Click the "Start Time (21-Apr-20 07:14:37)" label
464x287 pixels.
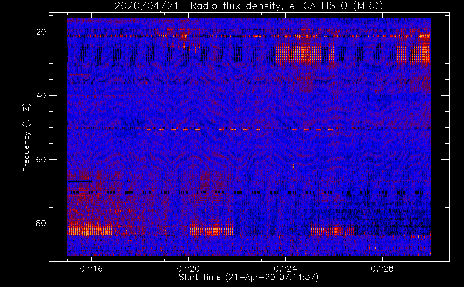click(x=249, y=277)
